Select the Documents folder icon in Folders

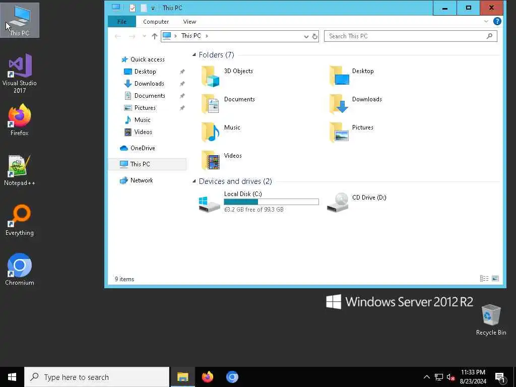[x=210, y=105]
